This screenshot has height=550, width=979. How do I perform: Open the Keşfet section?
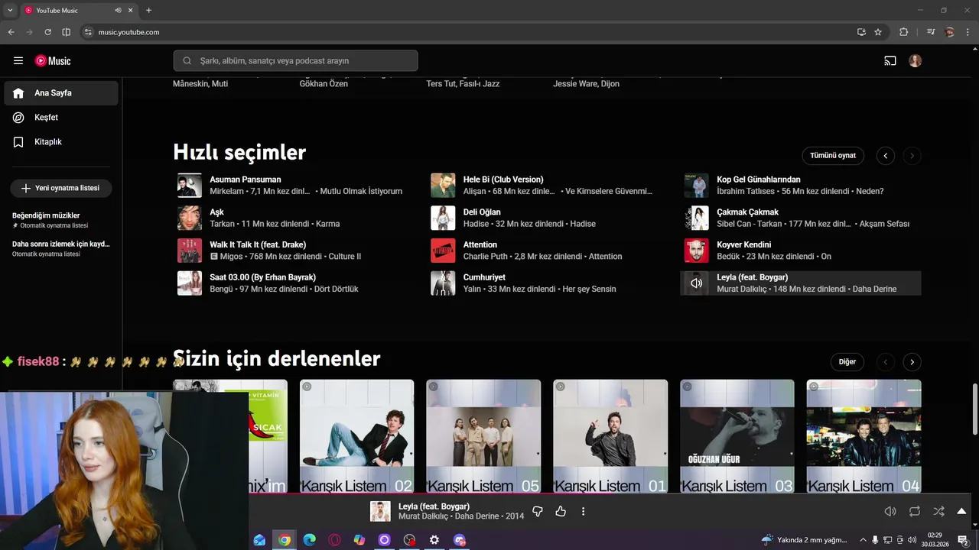pyautogui.click(x=61, y=118)
